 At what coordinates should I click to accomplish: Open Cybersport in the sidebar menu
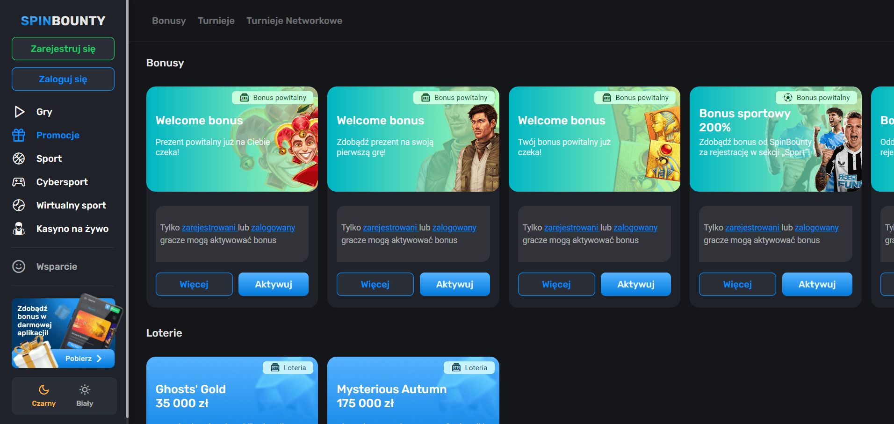click(62, 182)
